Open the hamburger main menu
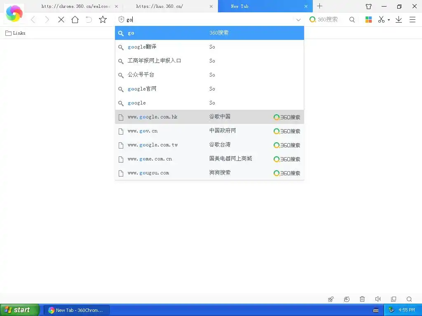This screenshot has width=422, height=316. point(412,19)
